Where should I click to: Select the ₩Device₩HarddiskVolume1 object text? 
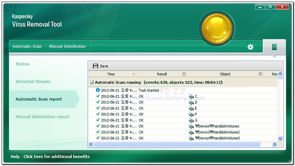pos(217,126)
